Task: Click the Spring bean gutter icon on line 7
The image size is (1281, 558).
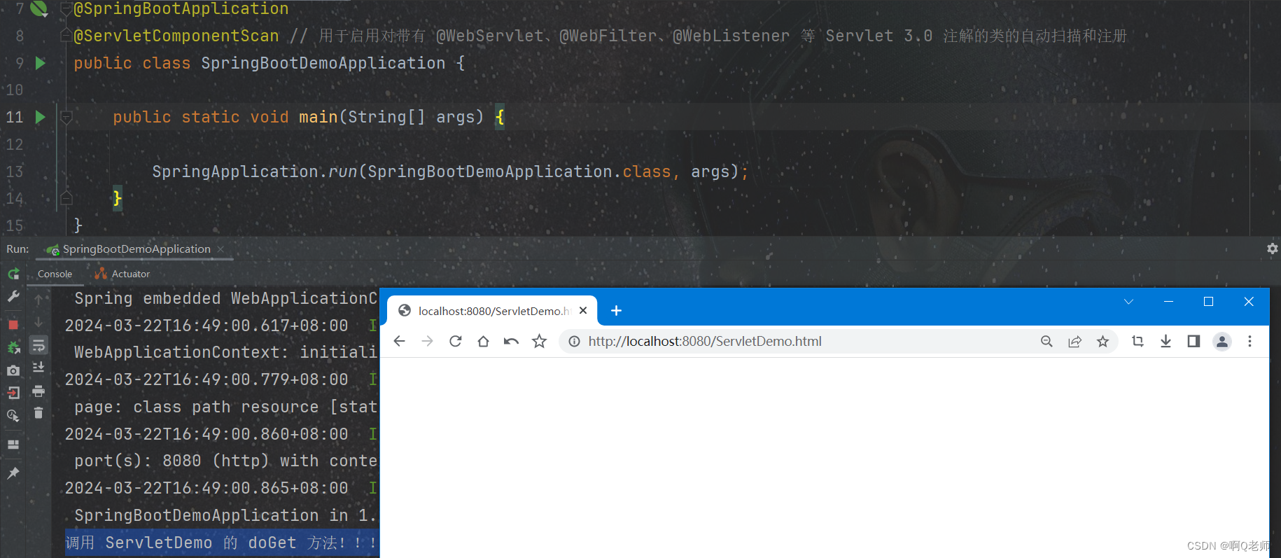Action: 39,8
